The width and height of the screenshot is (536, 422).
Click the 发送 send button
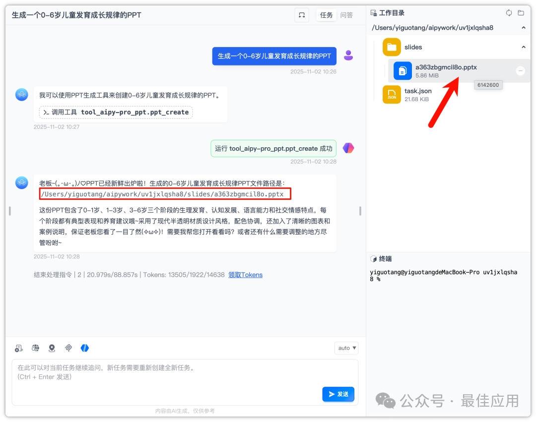click(338, 394)
